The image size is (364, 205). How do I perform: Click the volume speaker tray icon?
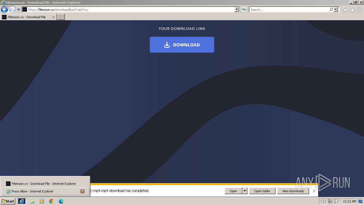tap(323, 201)
